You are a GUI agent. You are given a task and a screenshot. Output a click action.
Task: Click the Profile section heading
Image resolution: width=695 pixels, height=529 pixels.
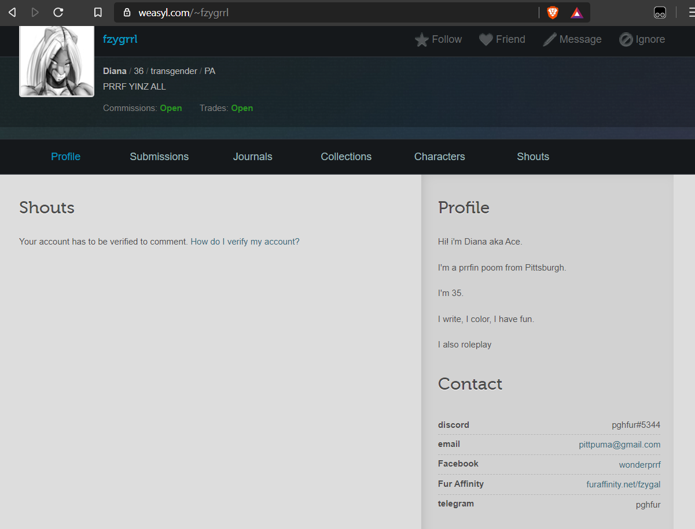point(464,208)
